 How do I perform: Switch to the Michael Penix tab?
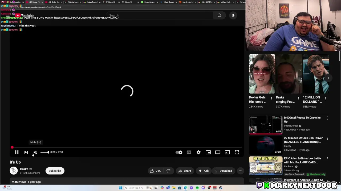pyautogui.click(x=226, y=2)
